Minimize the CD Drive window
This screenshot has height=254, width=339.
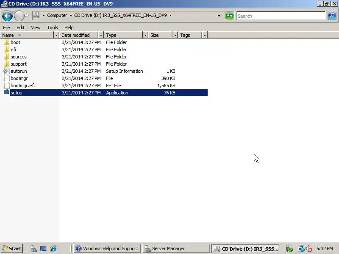click(320, 4)
